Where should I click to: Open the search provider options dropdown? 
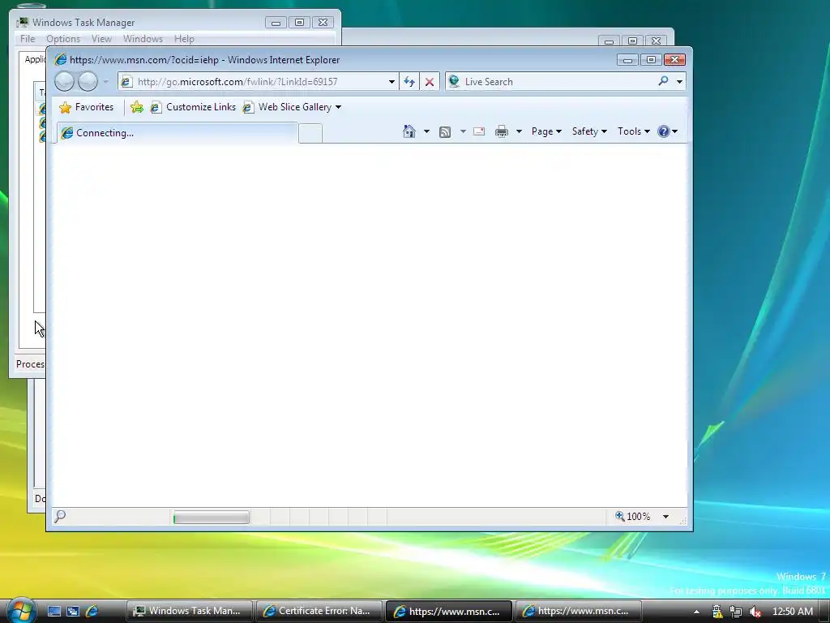[x=679, y=82]
